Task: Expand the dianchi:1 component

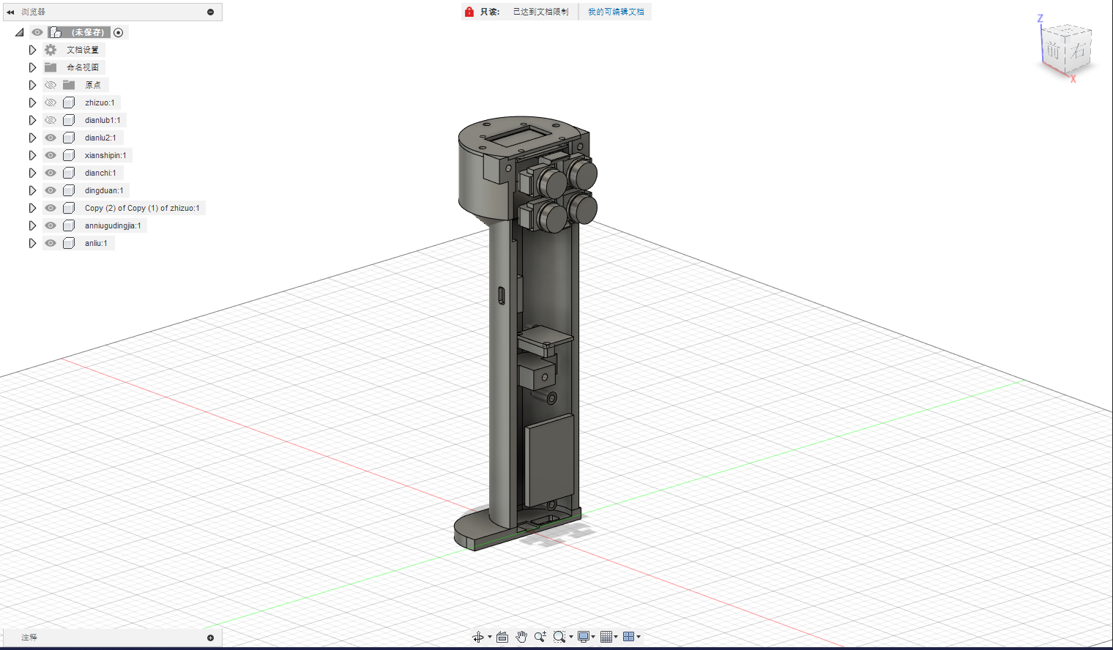Action: (32, 173)
